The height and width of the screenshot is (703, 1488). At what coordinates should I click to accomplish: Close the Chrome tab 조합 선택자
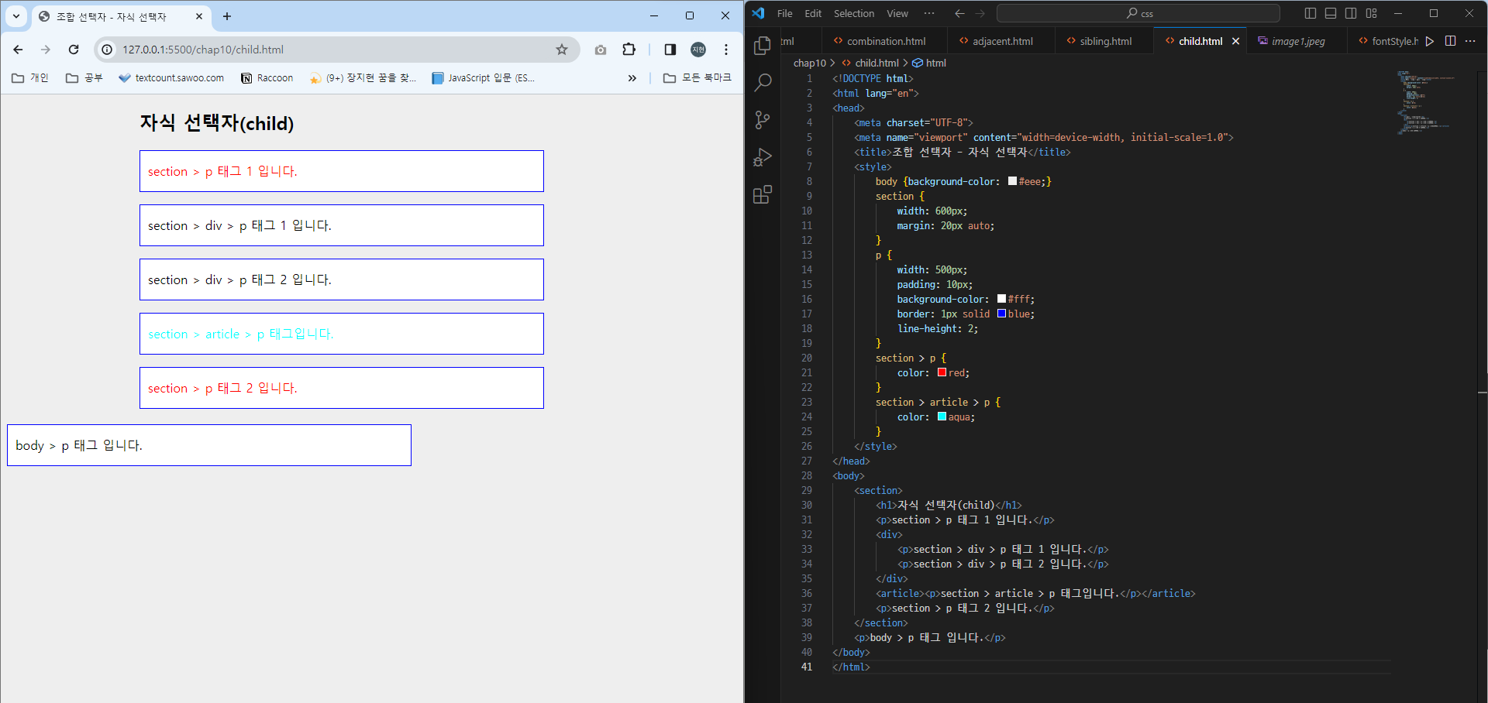click(199, 16)
